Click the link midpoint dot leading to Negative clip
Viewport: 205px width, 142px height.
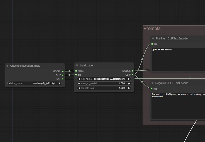point(142,81)
